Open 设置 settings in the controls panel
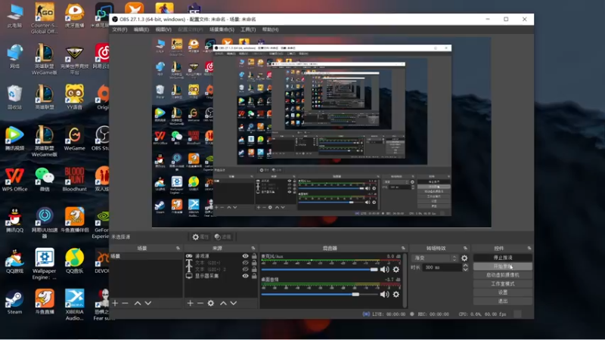This screenshot has height=340, width=605. [x=503, y=292]
